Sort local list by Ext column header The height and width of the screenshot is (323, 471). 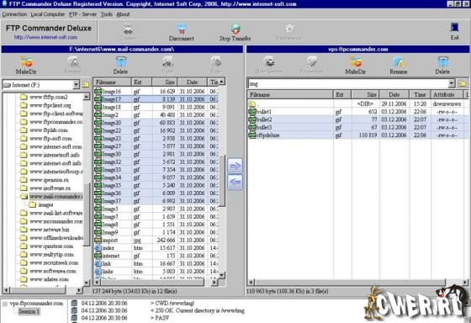pos(141,82)
